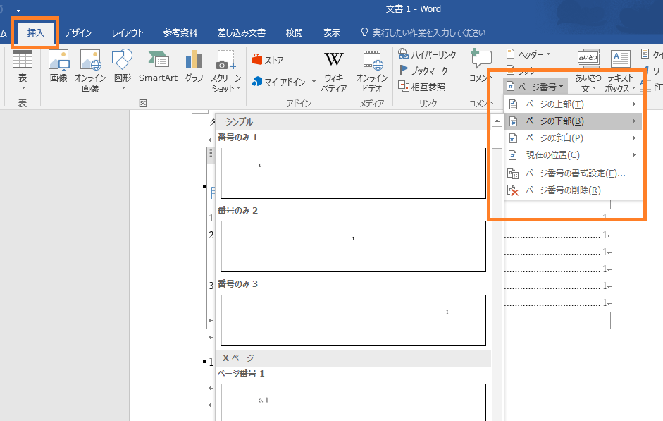Open the Quick Access Toolbar customize arrow

(x=18, y=9)
